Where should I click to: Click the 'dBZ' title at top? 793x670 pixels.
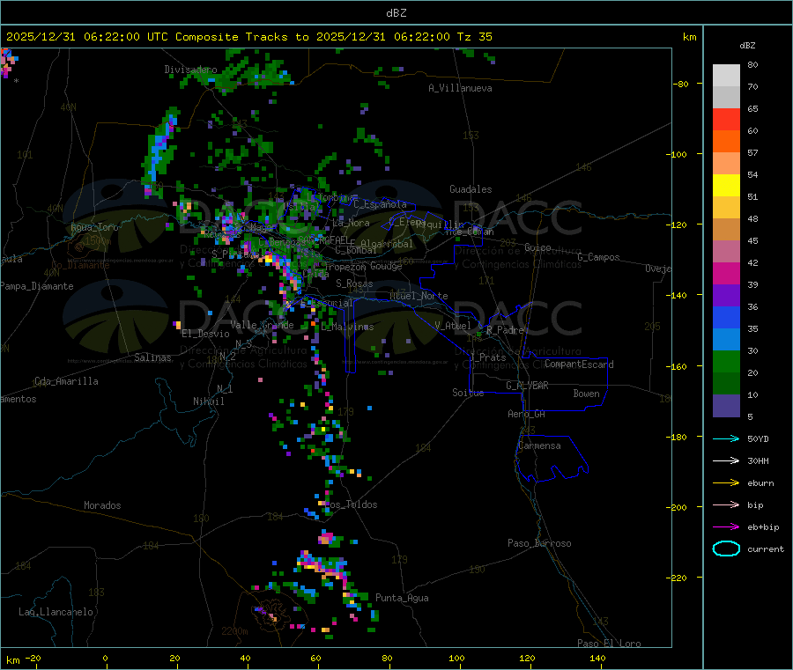[x=396, y=13]
